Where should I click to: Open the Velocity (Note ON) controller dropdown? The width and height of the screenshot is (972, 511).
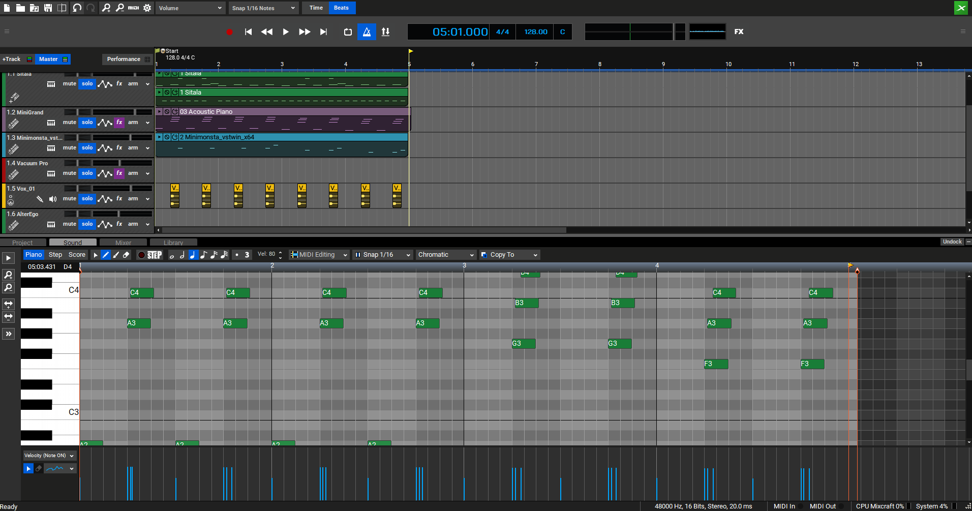pyautogui.click(x=49, y=456)
